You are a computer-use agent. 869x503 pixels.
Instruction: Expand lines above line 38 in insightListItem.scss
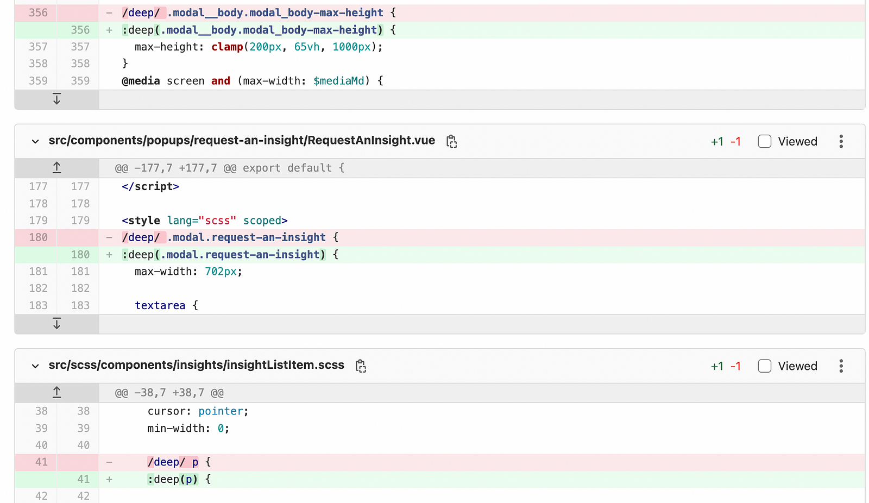pyautogui.click(x=56, y=393)
